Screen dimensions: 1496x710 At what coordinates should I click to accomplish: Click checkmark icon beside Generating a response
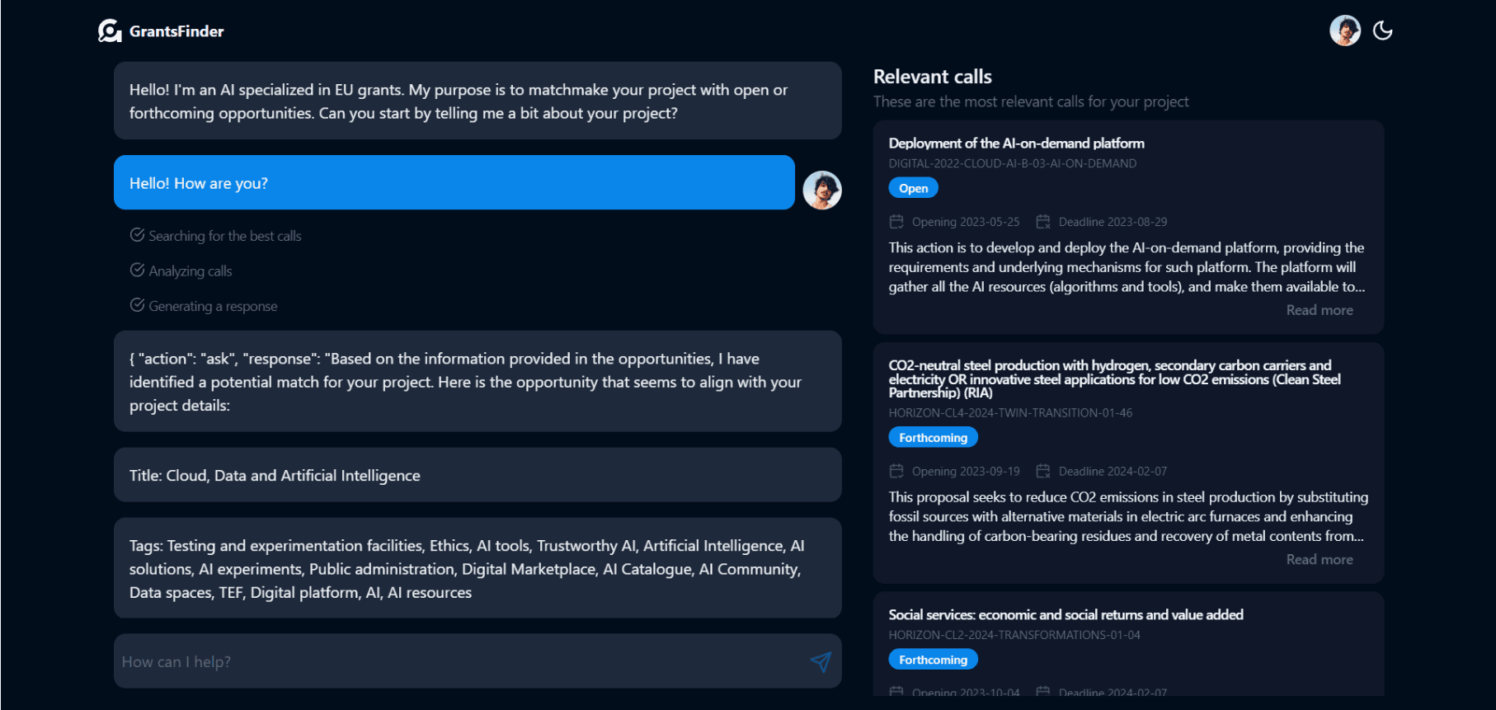(138, 305)
